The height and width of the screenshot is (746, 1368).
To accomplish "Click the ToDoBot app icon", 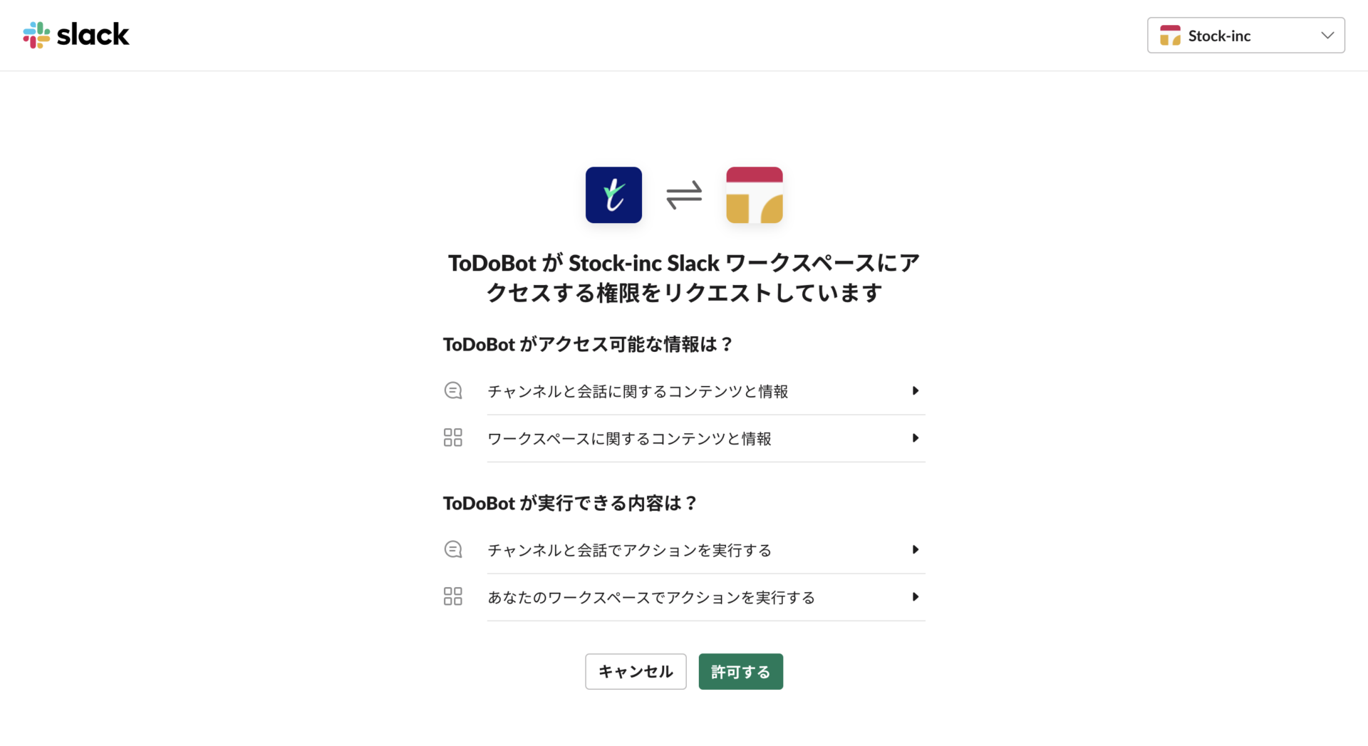I will pyautogui.click(x=613, y=194).
